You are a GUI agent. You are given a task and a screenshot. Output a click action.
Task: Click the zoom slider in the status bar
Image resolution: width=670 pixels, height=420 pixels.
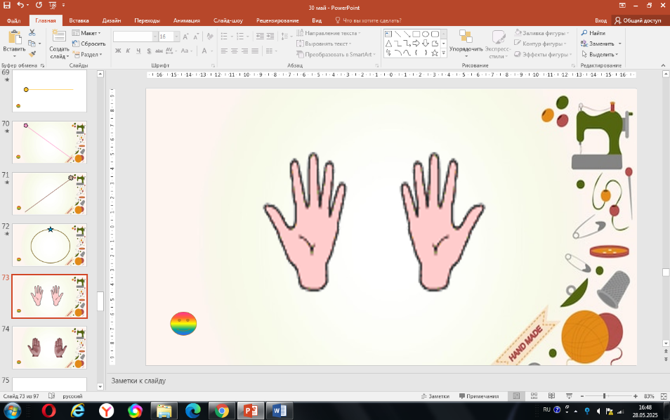pos(605,396)
